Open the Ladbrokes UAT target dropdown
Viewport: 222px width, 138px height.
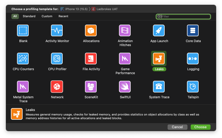tap(105, 9)
